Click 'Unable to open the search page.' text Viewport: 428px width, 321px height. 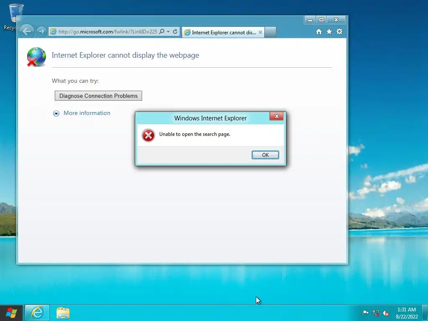pos(195,134)
